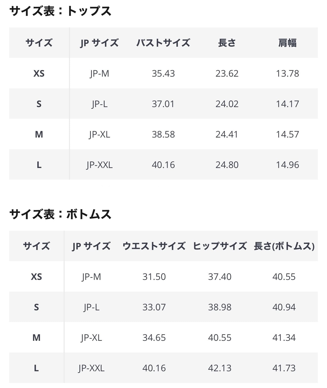Click the バストサイズ column header
The image size is (327, 388).
[163, 43]
